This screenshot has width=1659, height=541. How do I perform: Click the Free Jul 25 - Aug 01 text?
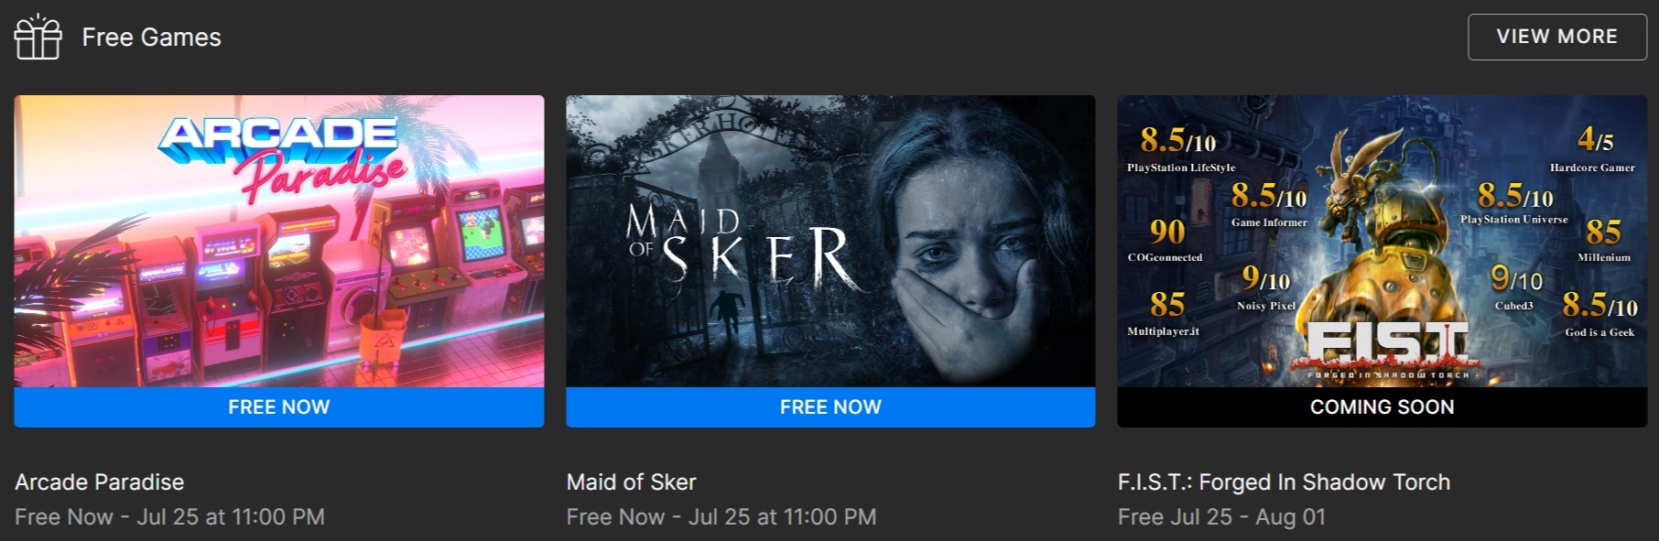[1221, 516]
